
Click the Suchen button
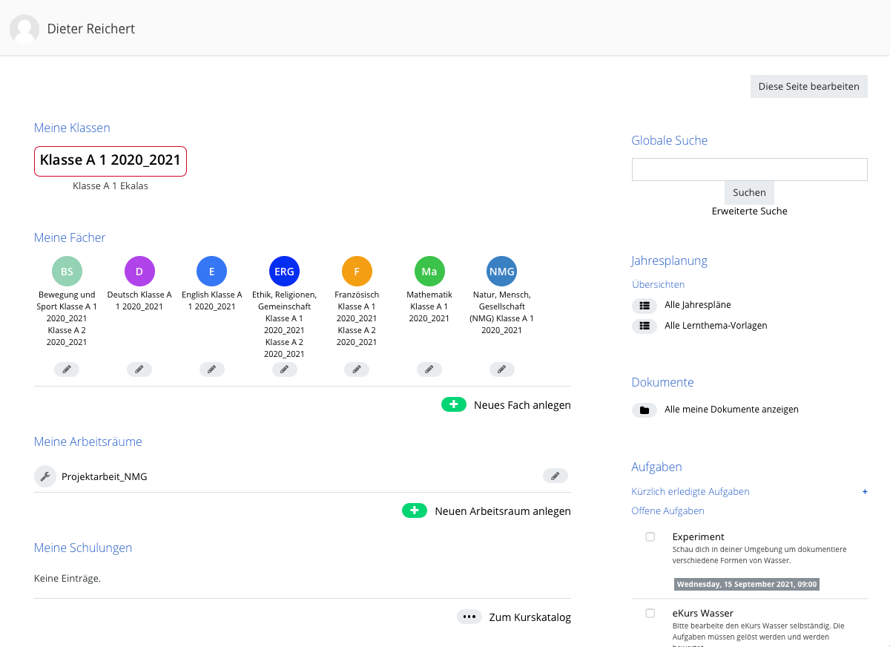(x=749, y=193)
